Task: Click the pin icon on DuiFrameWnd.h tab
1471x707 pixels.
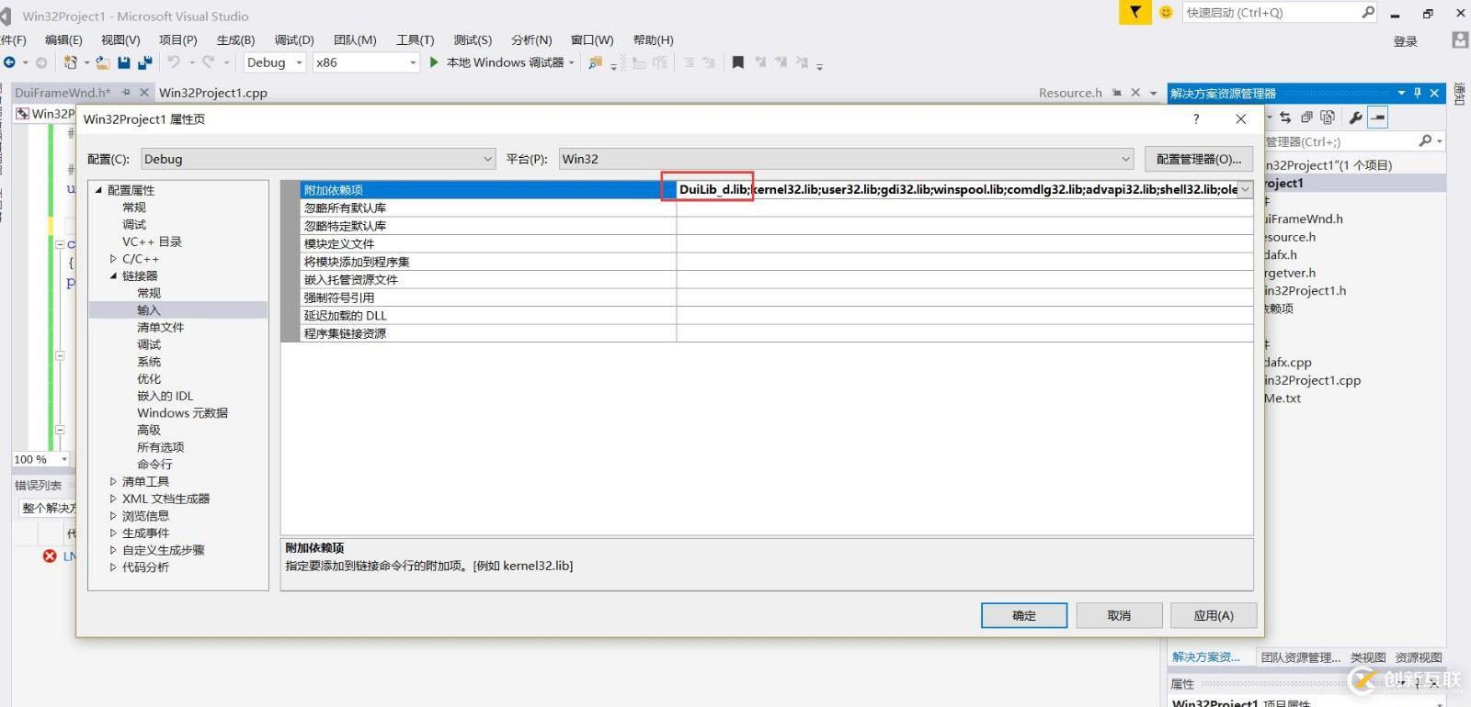Action: (x=126, y=92)
